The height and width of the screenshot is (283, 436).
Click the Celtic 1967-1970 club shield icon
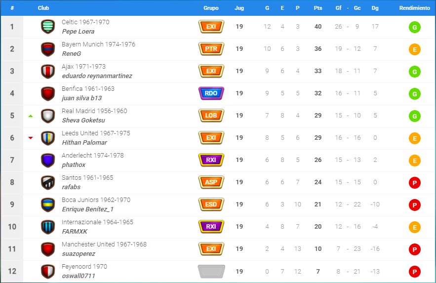pos(48,27)
